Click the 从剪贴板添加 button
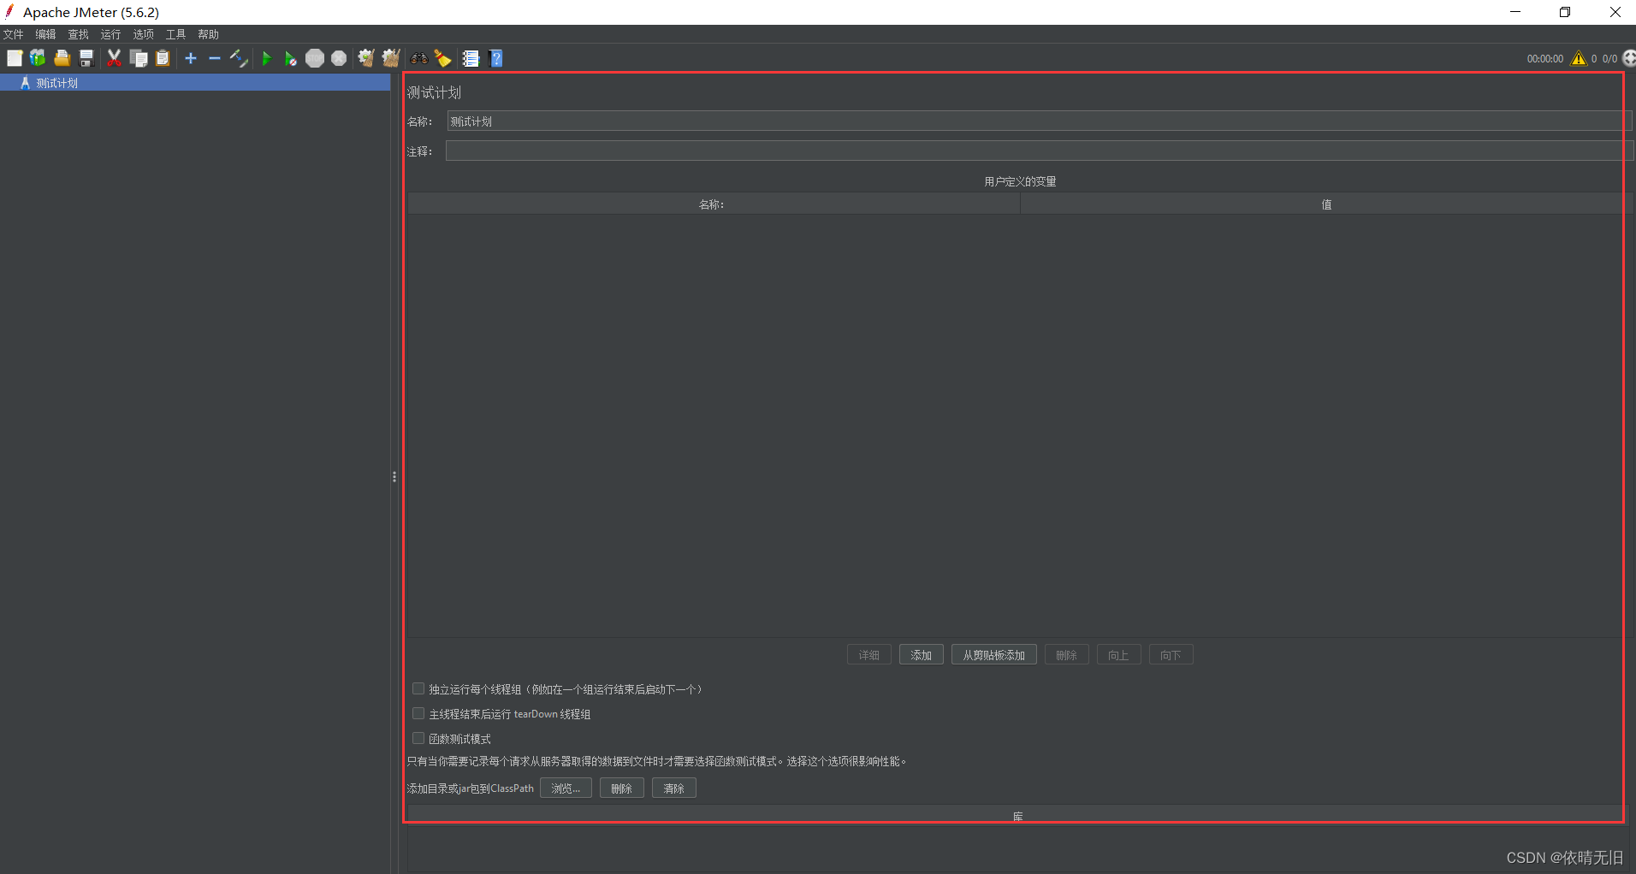The image size is (1636, 874). pyautogui.click(x=994, y=655)
